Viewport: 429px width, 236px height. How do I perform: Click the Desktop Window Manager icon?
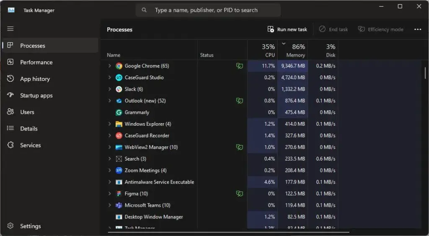tap(119, 217)
